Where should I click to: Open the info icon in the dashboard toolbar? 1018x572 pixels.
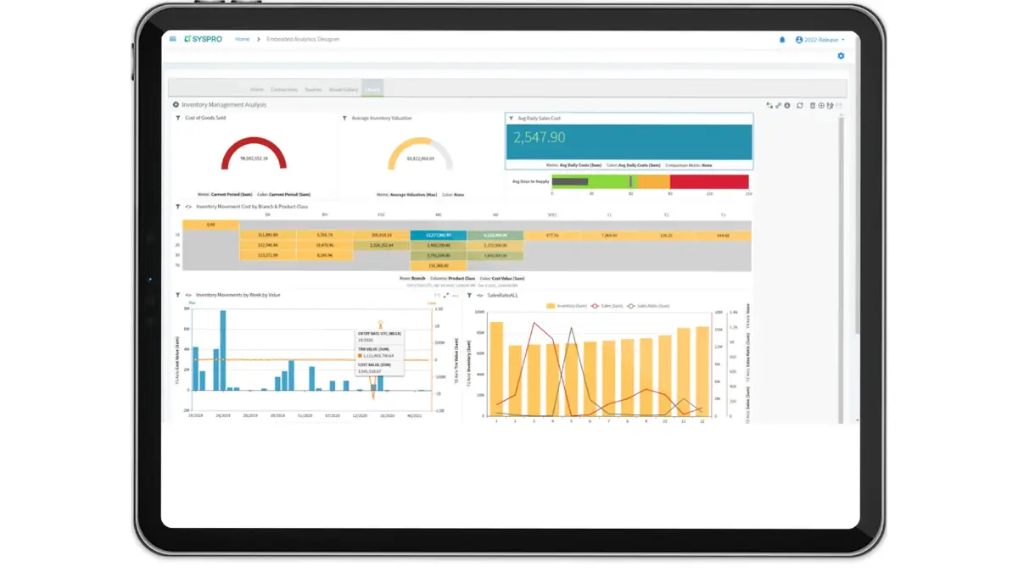[787, 105]
